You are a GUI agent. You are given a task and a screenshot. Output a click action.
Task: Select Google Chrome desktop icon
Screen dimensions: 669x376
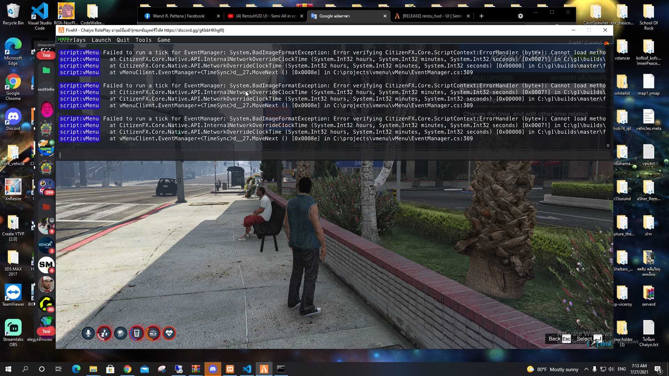pyautogui.click(x=13, y=87)
